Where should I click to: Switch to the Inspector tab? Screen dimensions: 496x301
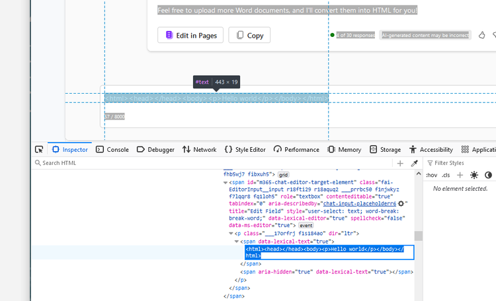[x=70, y=149]
